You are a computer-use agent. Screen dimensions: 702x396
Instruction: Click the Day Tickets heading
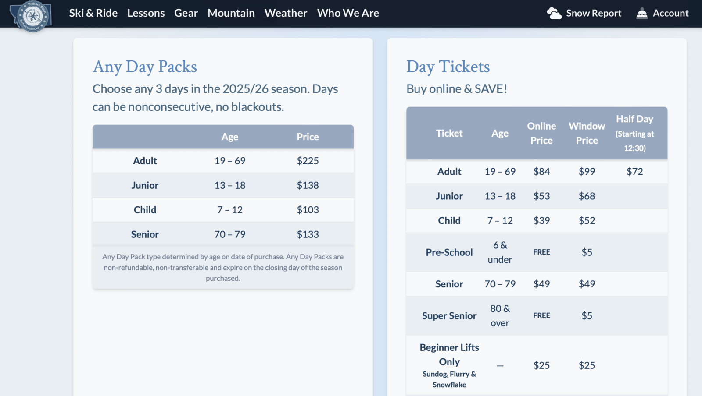point(448,67)
